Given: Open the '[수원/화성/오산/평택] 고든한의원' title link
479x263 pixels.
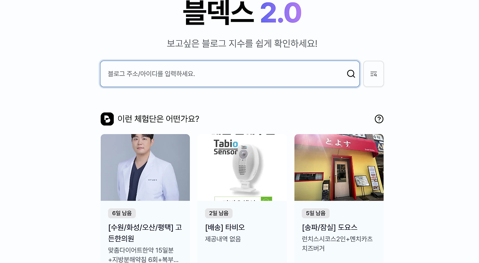Looking at the screenshot, I should tap(145, 233).
